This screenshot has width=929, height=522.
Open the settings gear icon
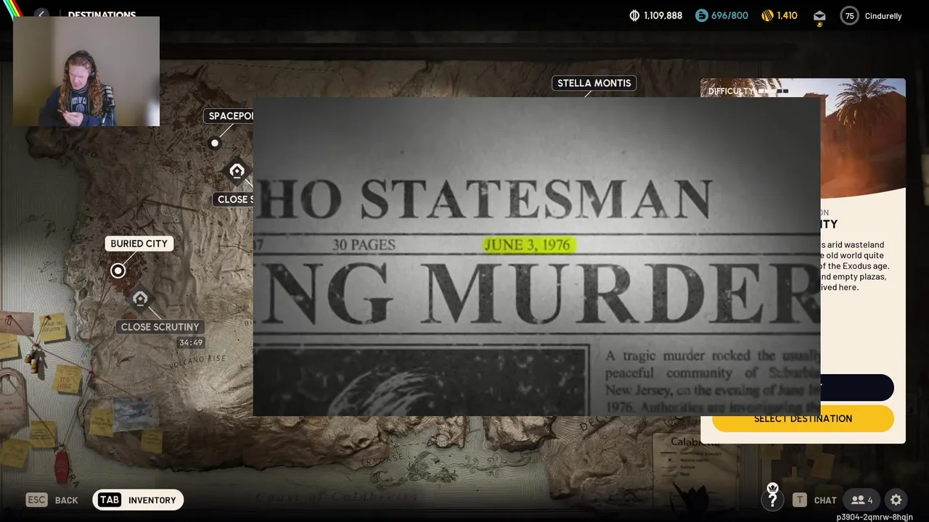[896, 500]
